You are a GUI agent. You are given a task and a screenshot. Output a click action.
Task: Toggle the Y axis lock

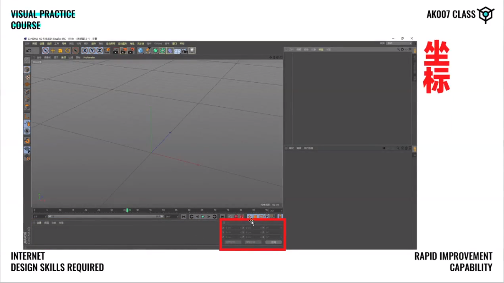pyautogui.click(x=92, y=51)
